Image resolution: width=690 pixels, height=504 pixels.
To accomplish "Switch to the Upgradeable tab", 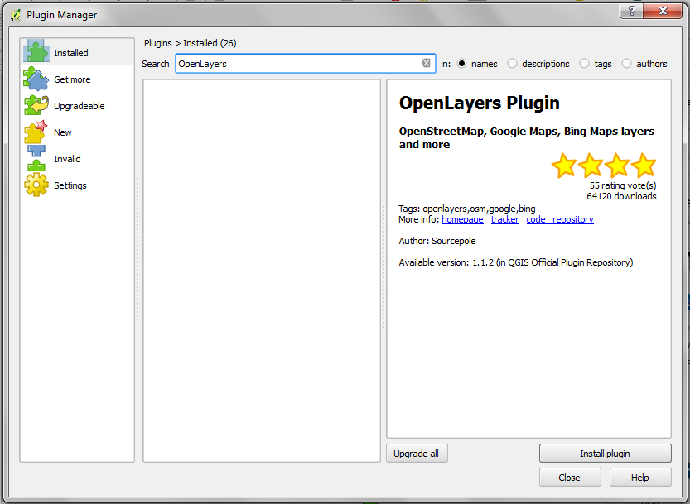I will click(80, 106).
